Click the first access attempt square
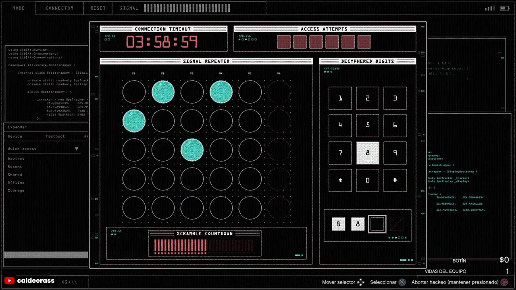This screenshot has width=516, height=290. point(284,42)
